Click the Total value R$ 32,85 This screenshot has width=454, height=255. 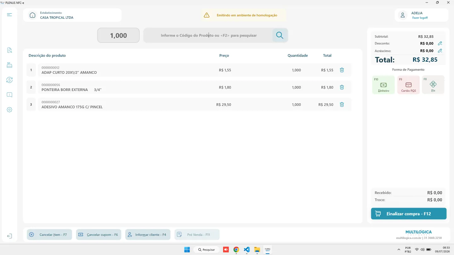pyautogui.click(x=425, y=60)
